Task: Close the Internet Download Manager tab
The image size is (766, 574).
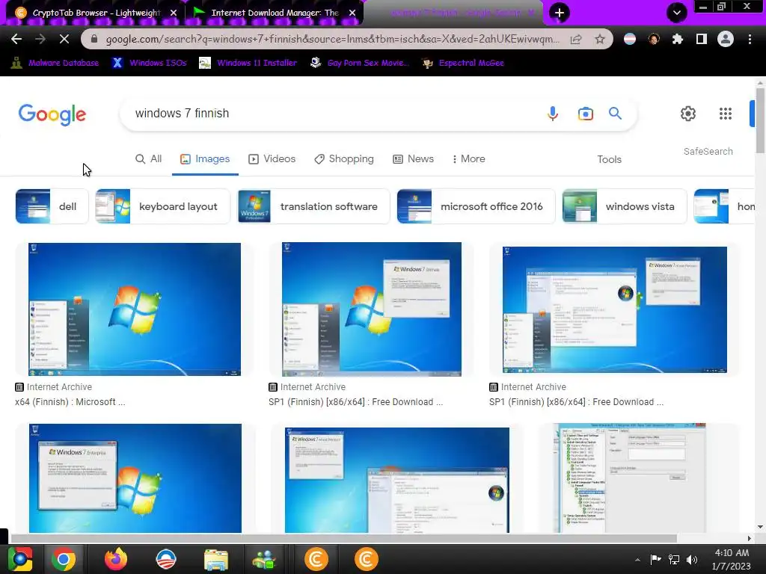Action: pyautogui.click(x=352, y=13)
